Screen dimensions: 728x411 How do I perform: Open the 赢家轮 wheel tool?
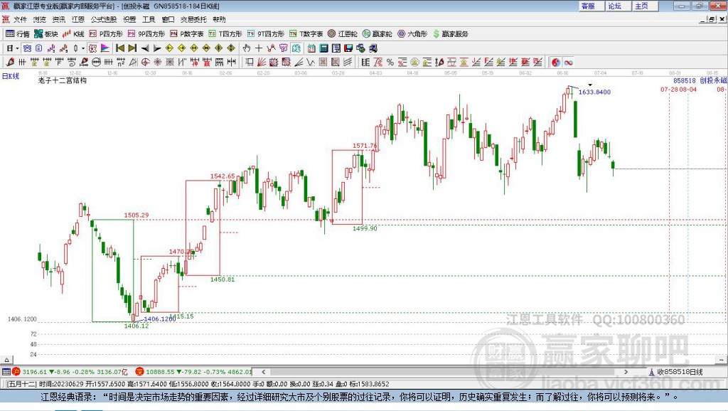378,34
